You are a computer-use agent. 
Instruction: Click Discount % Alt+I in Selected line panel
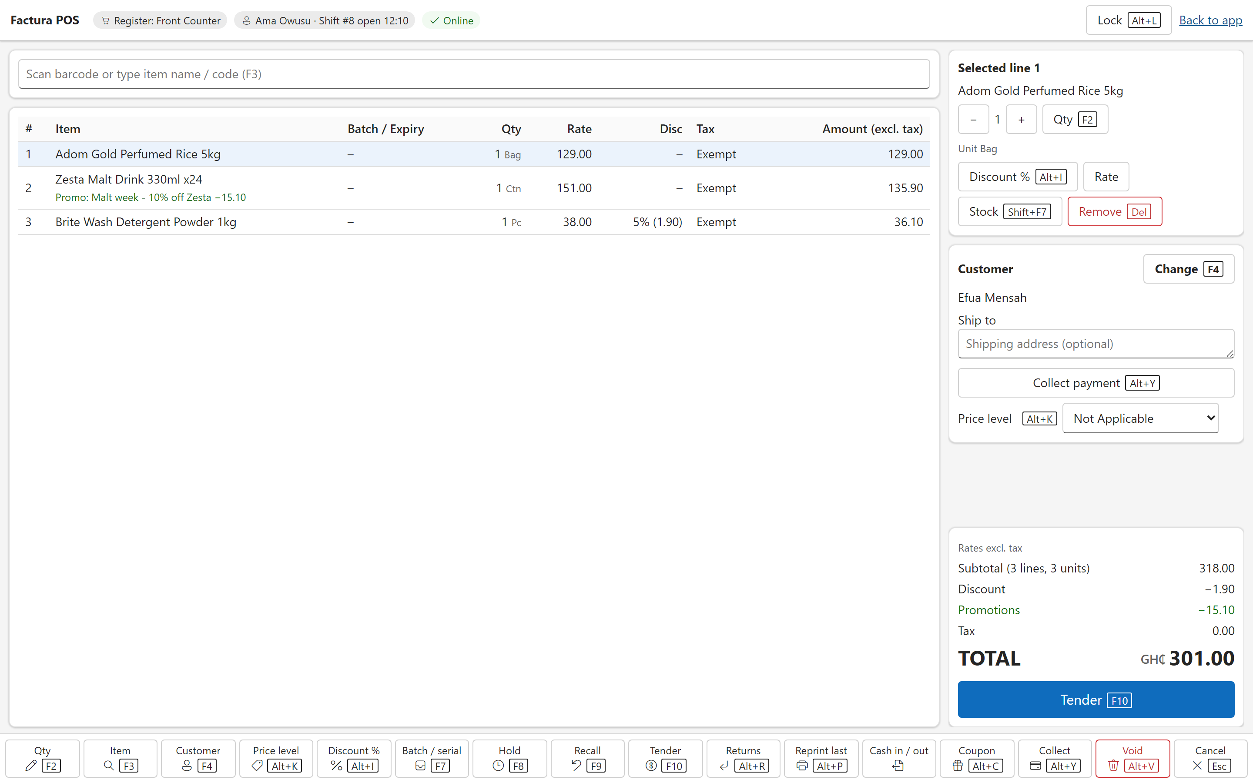1018,177
